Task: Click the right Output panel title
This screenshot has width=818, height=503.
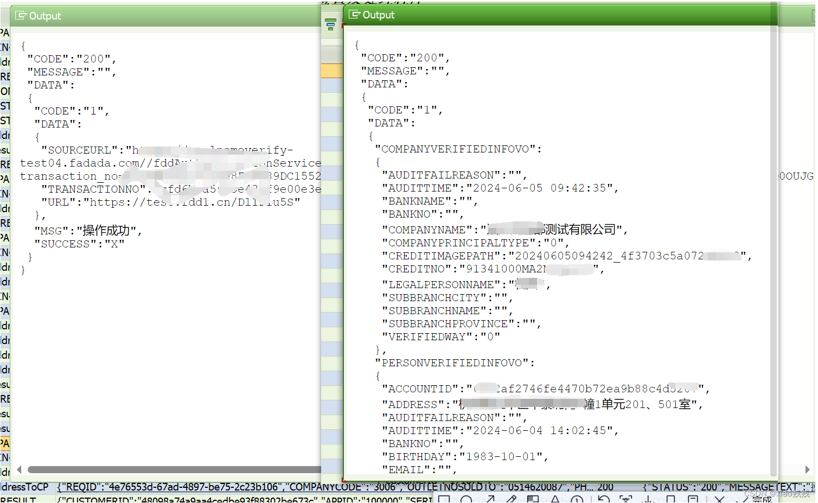Action: tap(379, 15)
